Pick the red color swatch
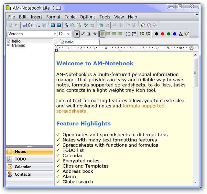The image size is (207, 194). coord(162,34)
